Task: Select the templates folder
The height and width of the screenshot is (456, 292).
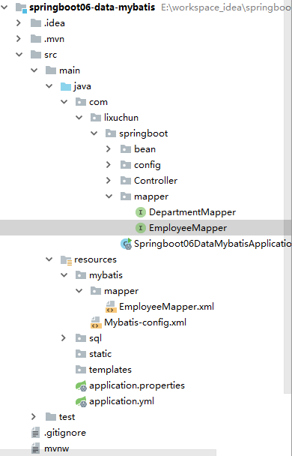Action: coord(110,370)
